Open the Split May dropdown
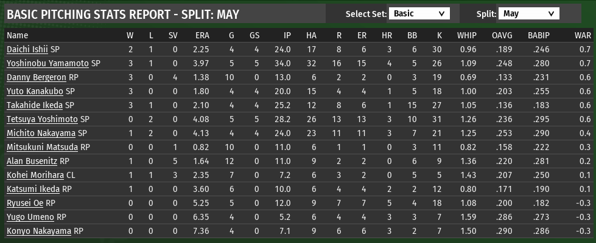The width and height of the screenshot is (596, 243). tap(528, 13)
